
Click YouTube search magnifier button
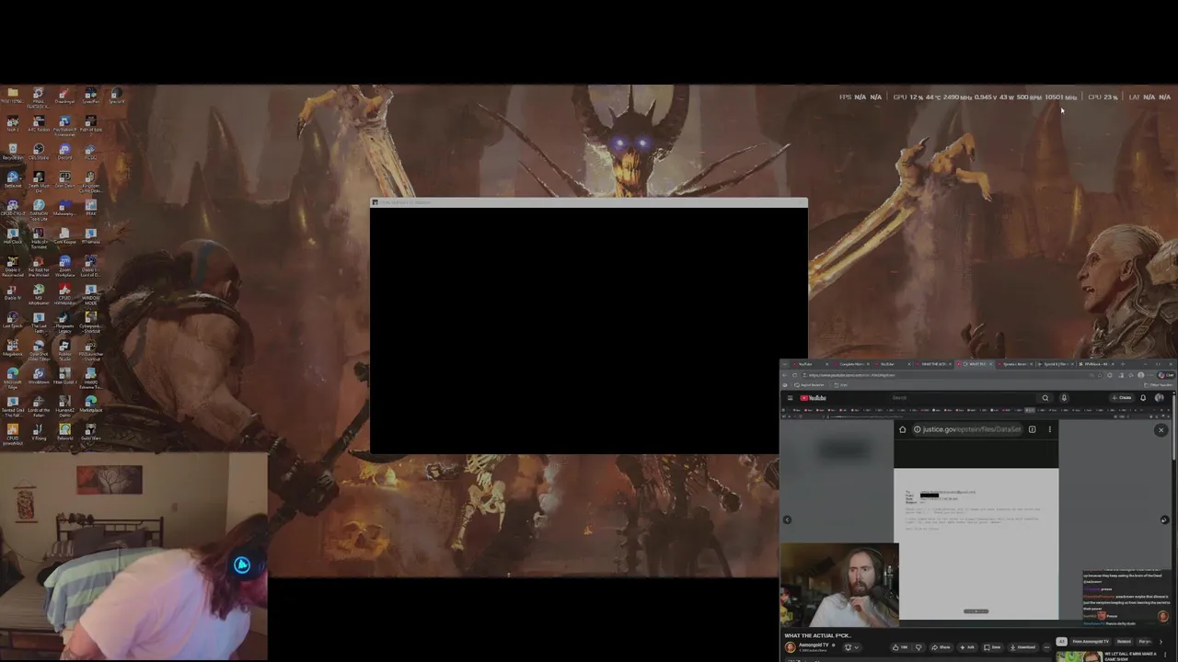pos(1045,398)
